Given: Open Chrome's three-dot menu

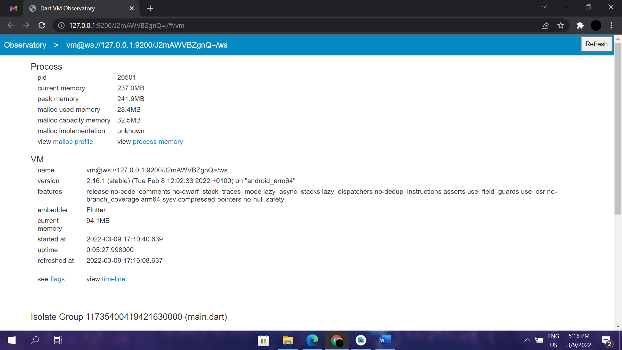Looking at the screenshot, I should (611, 25).
